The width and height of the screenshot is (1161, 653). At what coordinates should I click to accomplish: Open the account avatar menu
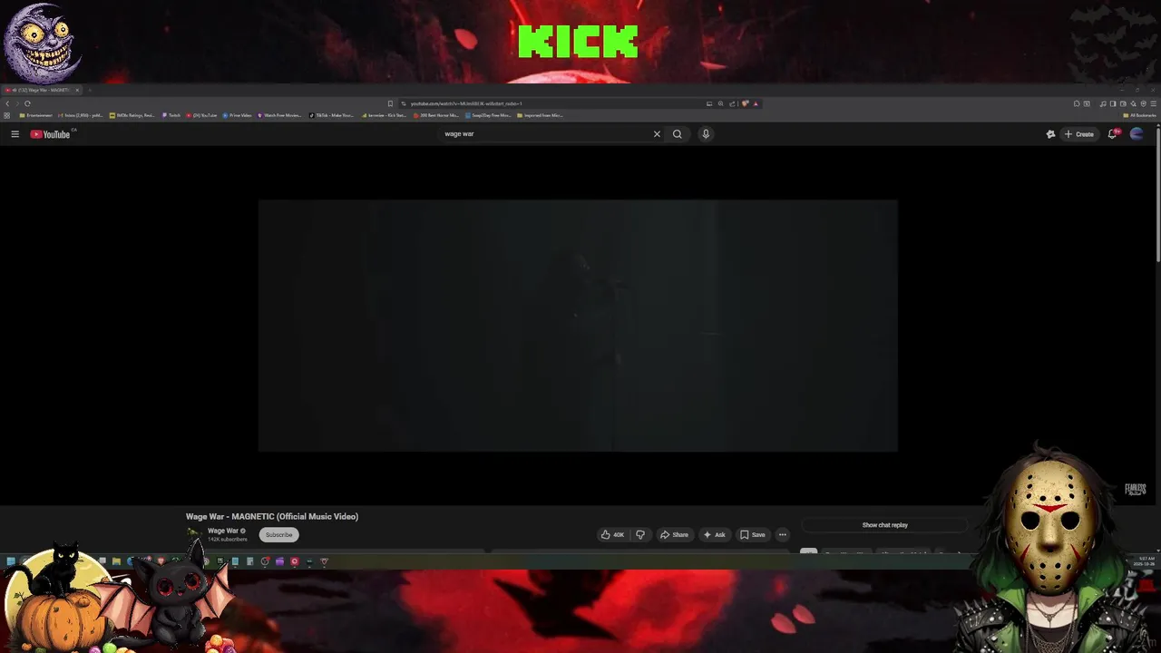(1137, 134)
